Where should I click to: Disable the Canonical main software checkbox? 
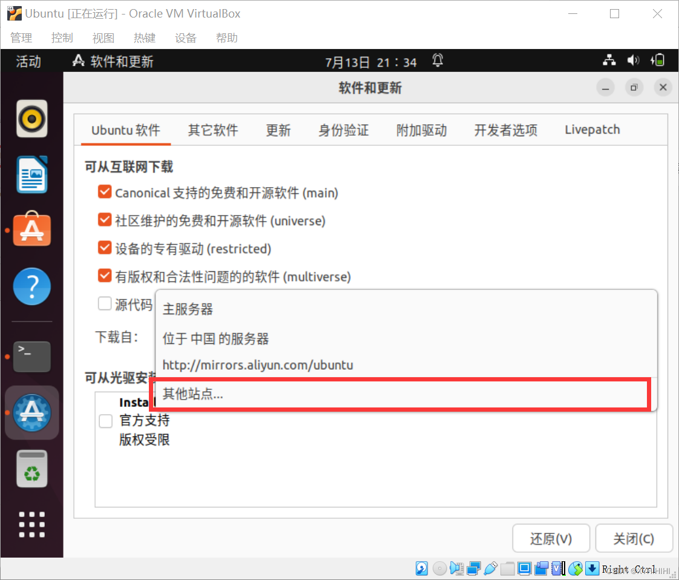coord(104,191)
